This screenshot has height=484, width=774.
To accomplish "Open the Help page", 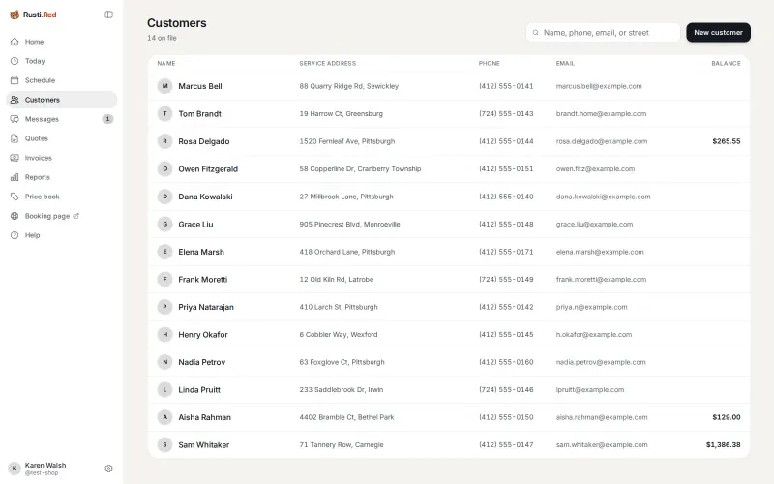I will coord(62,235).
